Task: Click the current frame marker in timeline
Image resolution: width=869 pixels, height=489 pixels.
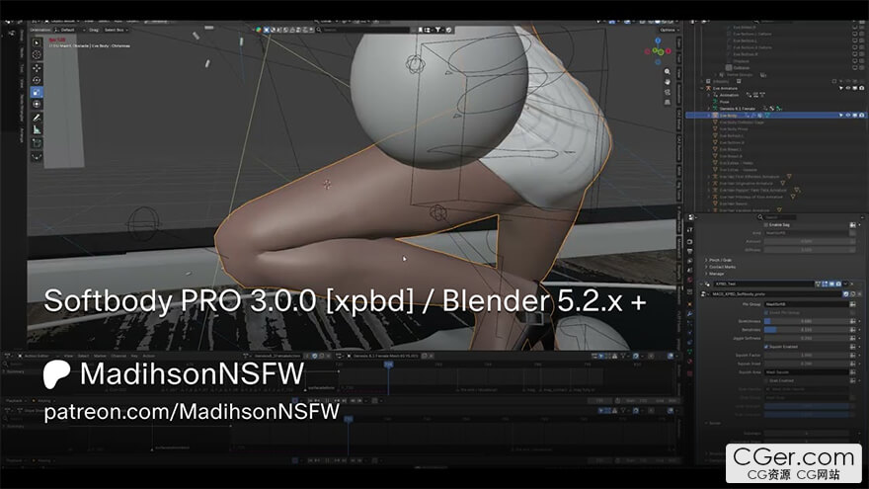Action: coord(388,365)
